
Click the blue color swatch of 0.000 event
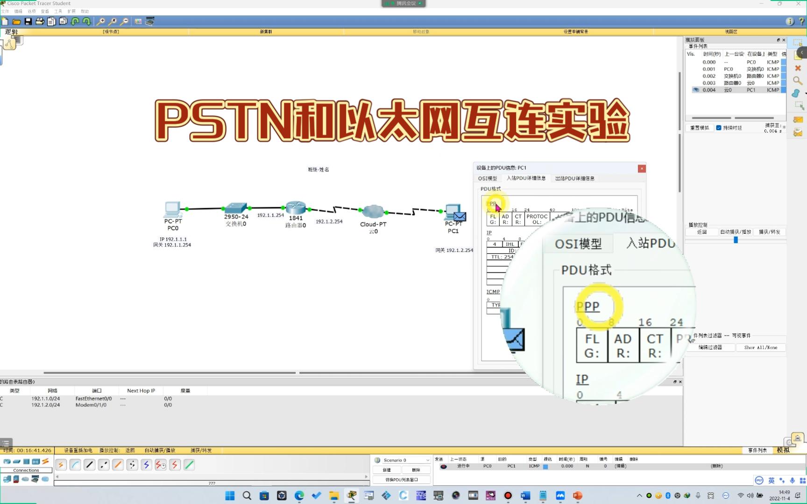784,62
